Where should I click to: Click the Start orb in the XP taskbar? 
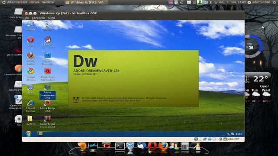point(28,134)
